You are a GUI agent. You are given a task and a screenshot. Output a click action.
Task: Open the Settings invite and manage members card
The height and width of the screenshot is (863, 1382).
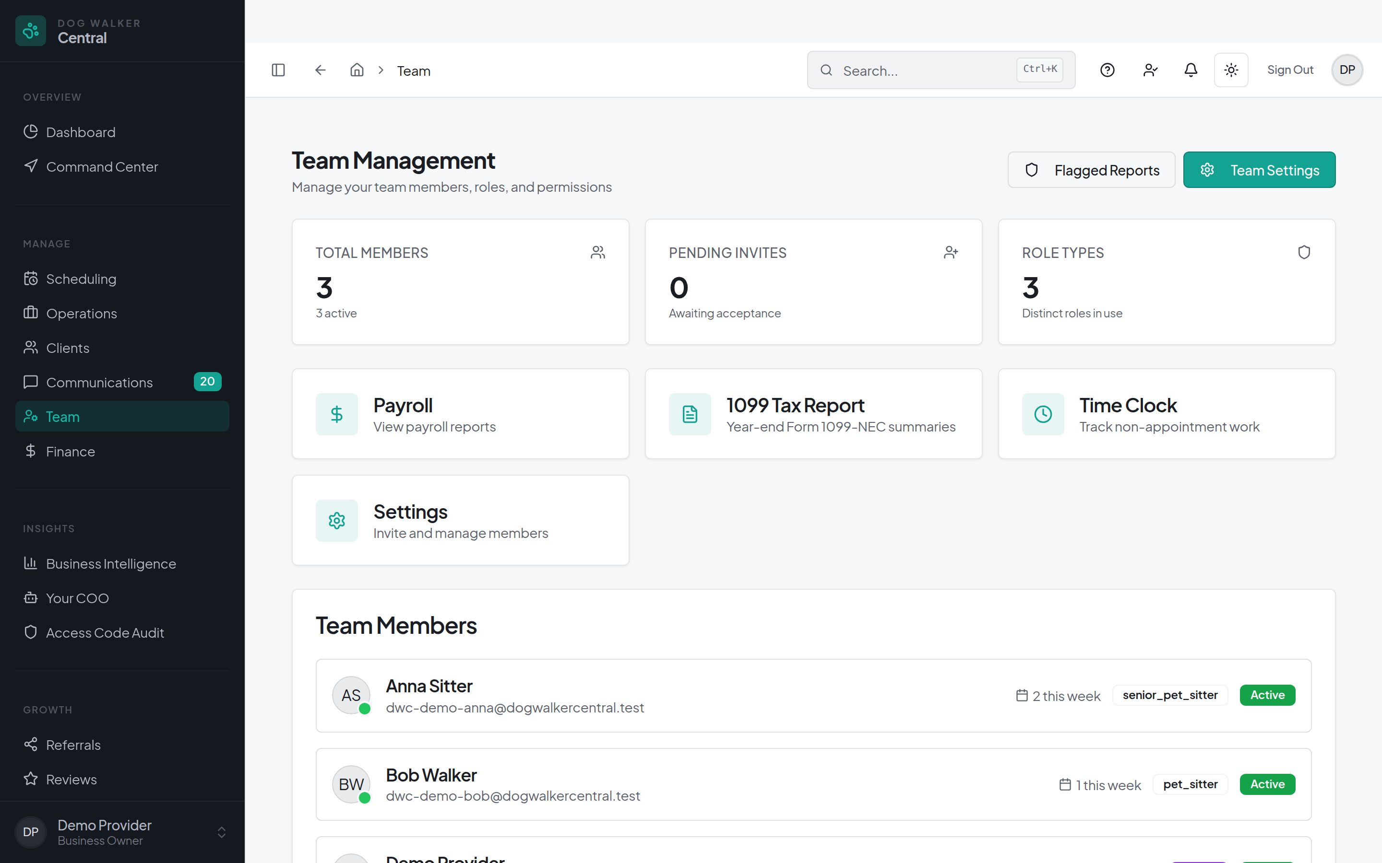tap(460, 520)
